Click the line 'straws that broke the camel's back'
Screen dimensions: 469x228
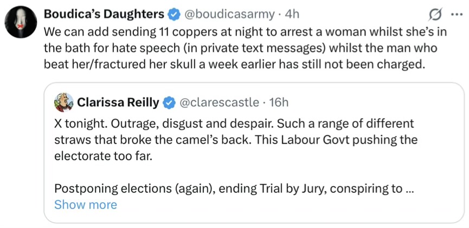coord(236,139)
